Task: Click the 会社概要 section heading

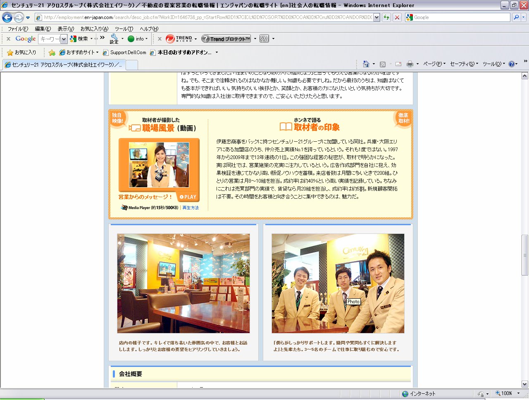Action: pos(130,374)
